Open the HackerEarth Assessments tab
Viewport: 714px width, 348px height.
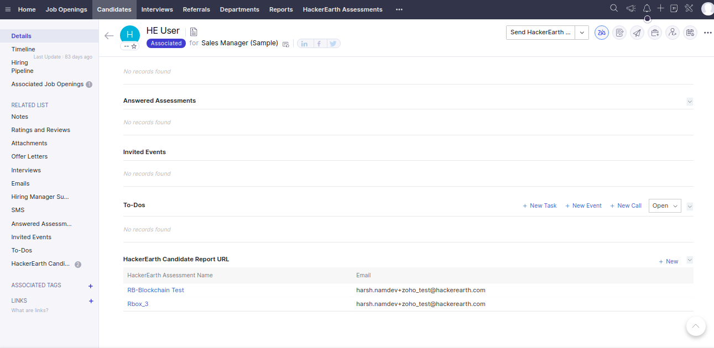point(343,9)
